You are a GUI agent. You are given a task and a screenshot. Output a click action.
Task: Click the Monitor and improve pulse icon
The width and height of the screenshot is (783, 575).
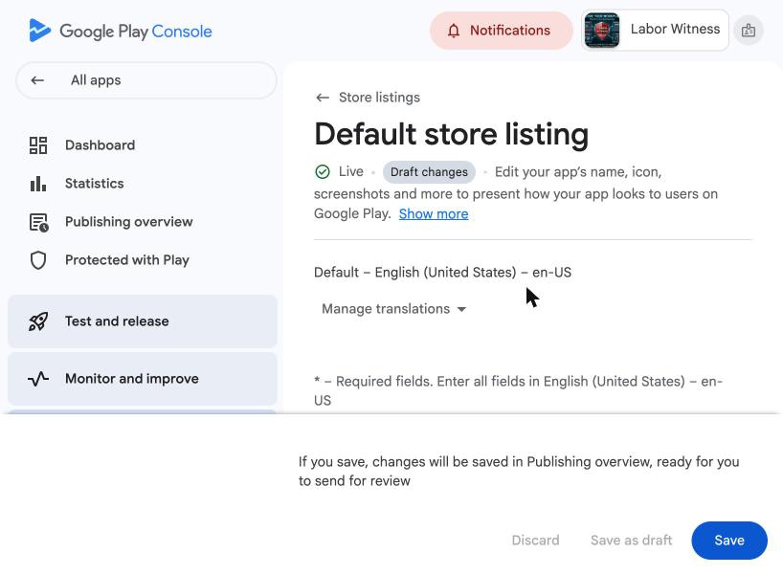point(38,379)
